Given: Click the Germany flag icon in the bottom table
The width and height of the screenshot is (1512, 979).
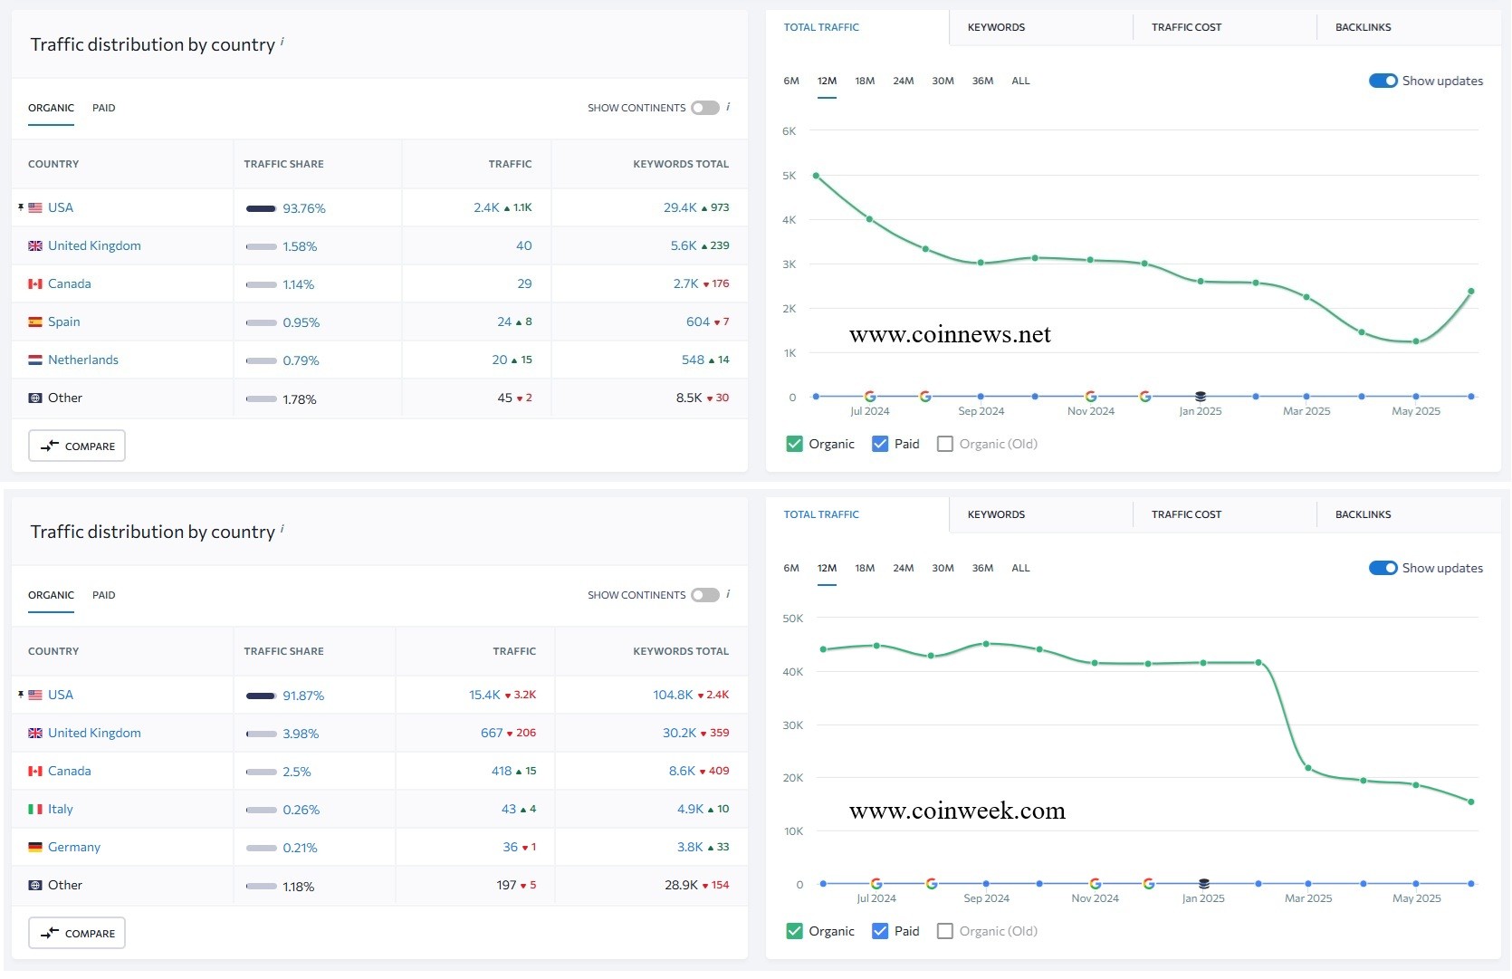Looking at the screenshot, I should [35, 848].
